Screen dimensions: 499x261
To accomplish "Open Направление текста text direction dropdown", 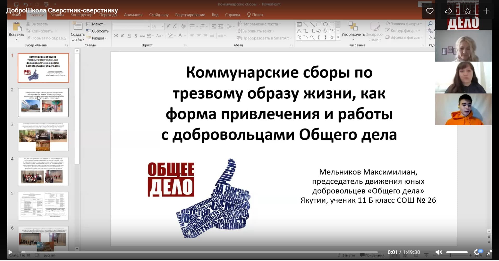I will click(259, 24).
